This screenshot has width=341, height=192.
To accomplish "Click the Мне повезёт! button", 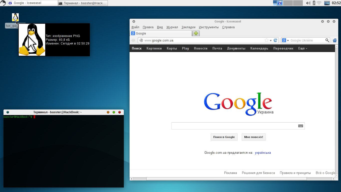I will click(x=254, y=137).
